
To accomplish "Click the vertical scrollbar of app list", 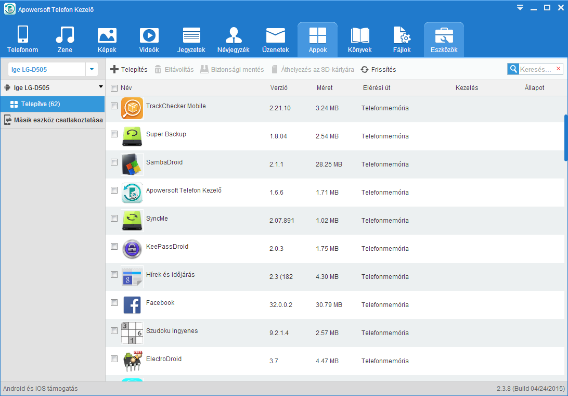I will pyautogui.click(x=566, y=138).
